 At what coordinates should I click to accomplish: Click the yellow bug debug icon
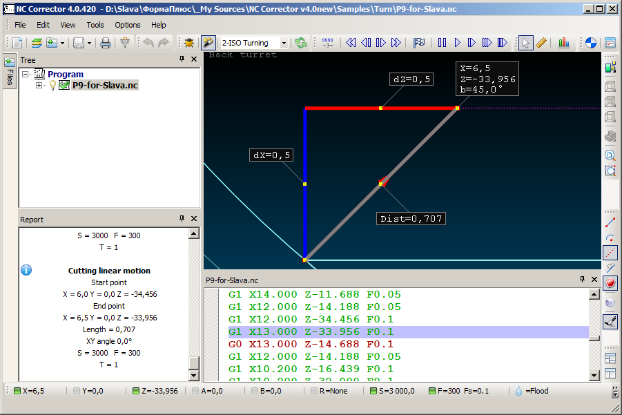point(189,42)
